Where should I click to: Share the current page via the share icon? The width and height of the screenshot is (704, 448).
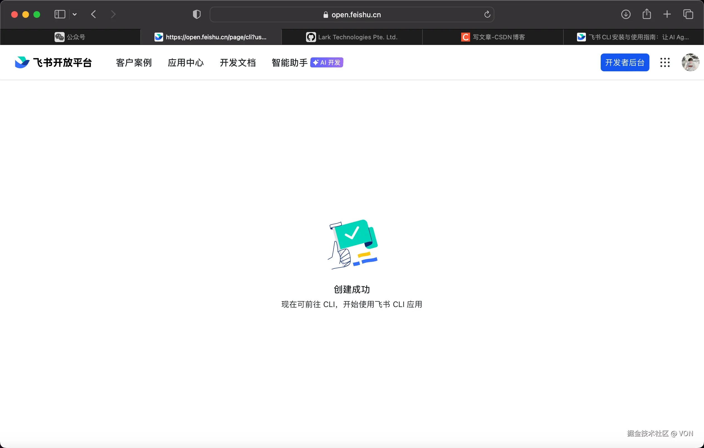647,14
